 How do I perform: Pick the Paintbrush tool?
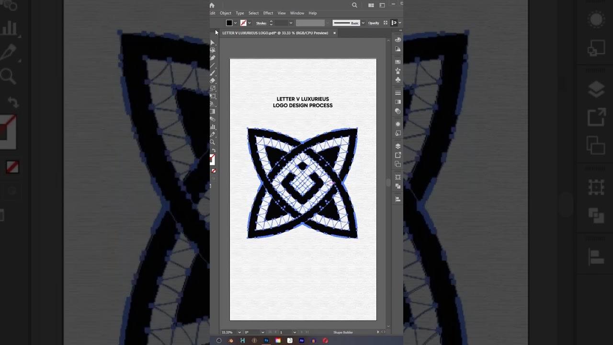tap(213, 72)
